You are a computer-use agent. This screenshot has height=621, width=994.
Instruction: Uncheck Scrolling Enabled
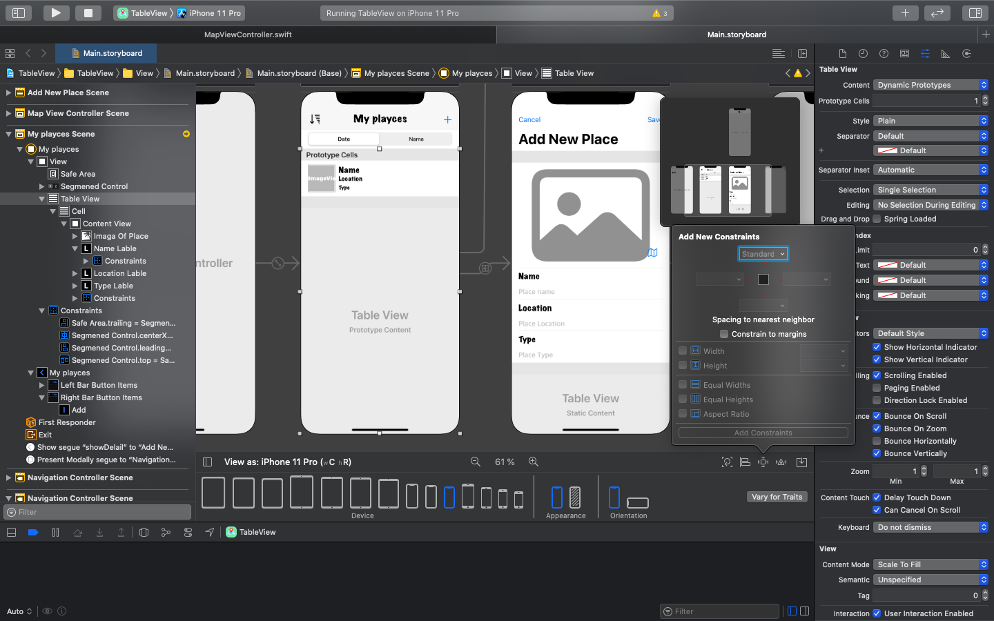877,375
